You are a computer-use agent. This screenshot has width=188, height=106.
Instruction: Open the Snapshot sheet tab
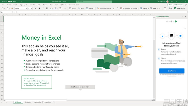pos(28,102)
